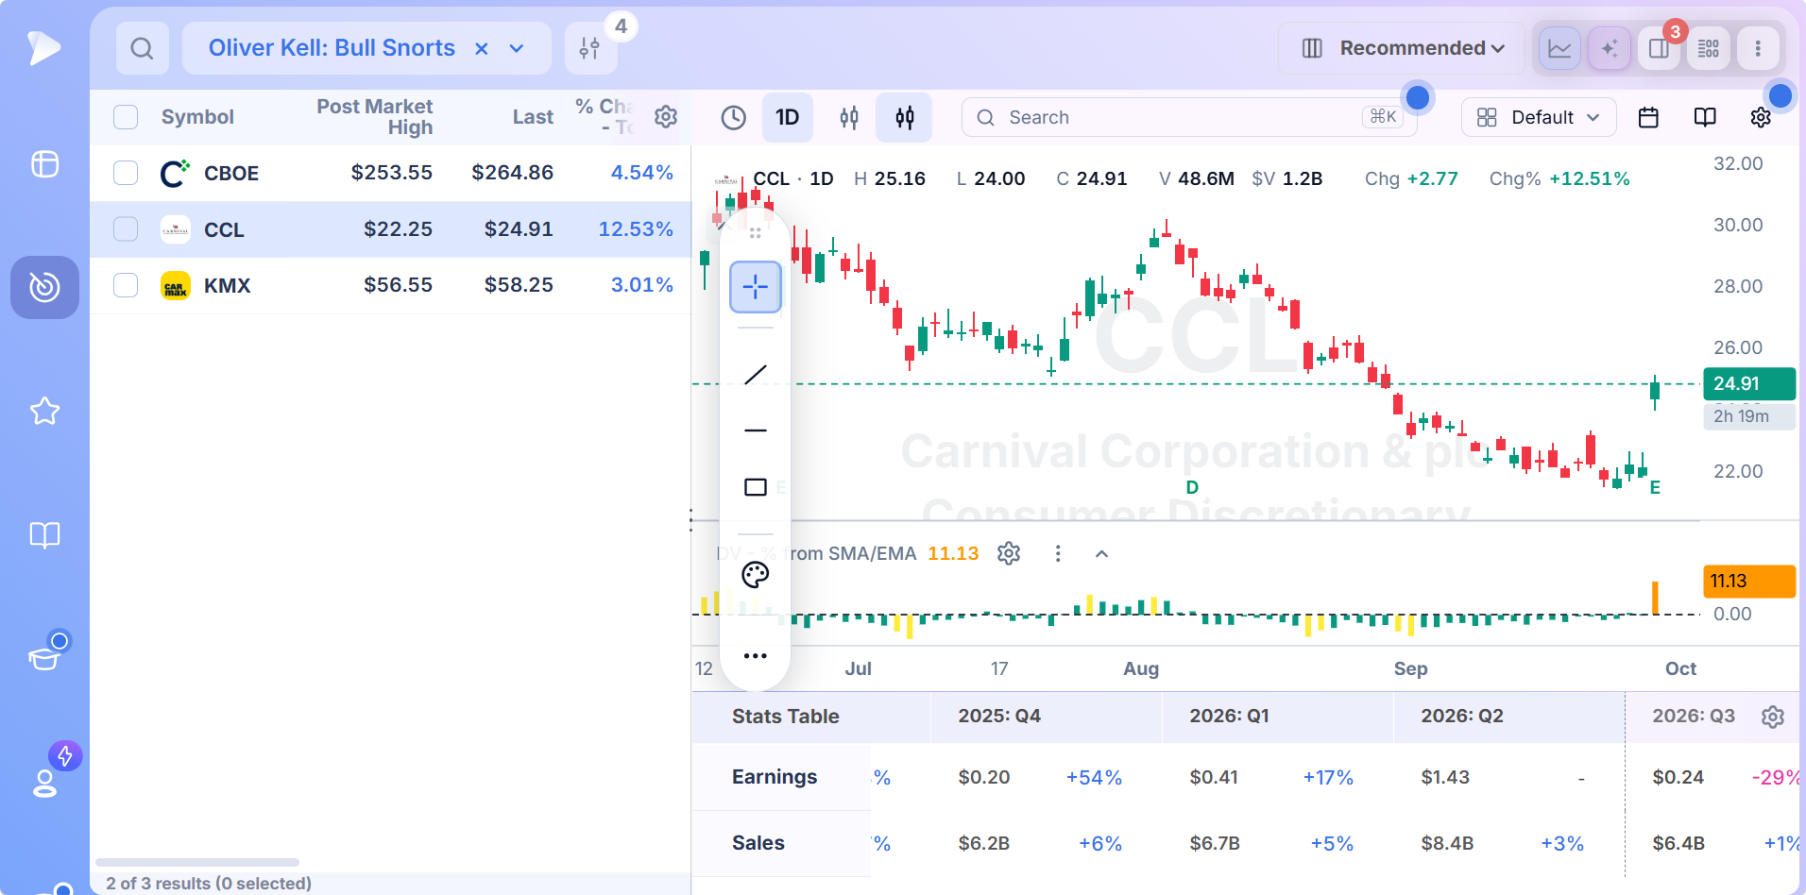Image resolution: width=1806 pixels, height=895 pixels.
Task: Select the trend line drawing tool
Action: [x=756, y=375]
